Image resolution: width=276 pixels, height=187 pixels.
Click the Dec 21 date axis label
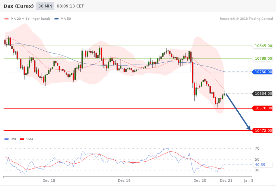click(226, 181)
